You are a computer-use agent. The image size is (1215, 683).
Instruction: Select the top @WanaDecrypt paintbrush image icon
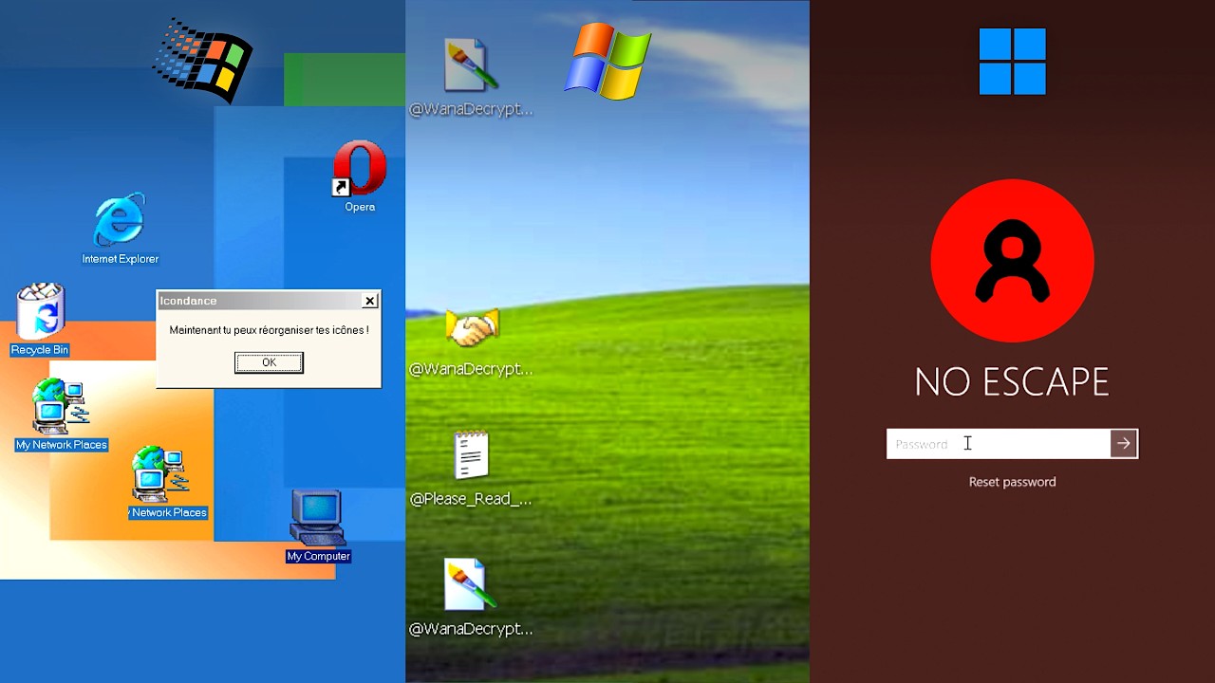(471, 66)
